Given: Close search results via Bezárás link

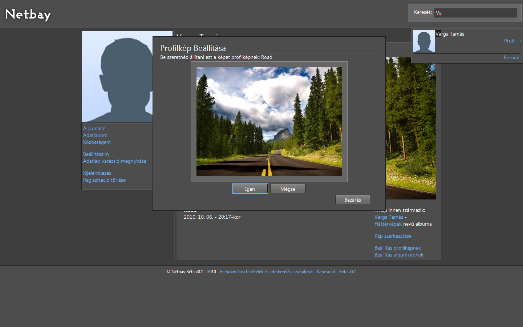Looking at the screenshot, I should click(512, 57).
